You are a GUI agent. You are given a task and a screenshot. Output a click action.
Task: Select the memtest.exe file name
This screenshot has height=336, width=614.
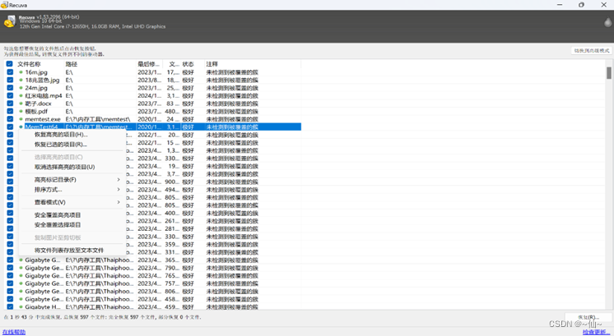coord(43,119)
